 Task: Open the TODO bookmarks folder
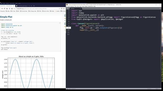tap(39, 11)
